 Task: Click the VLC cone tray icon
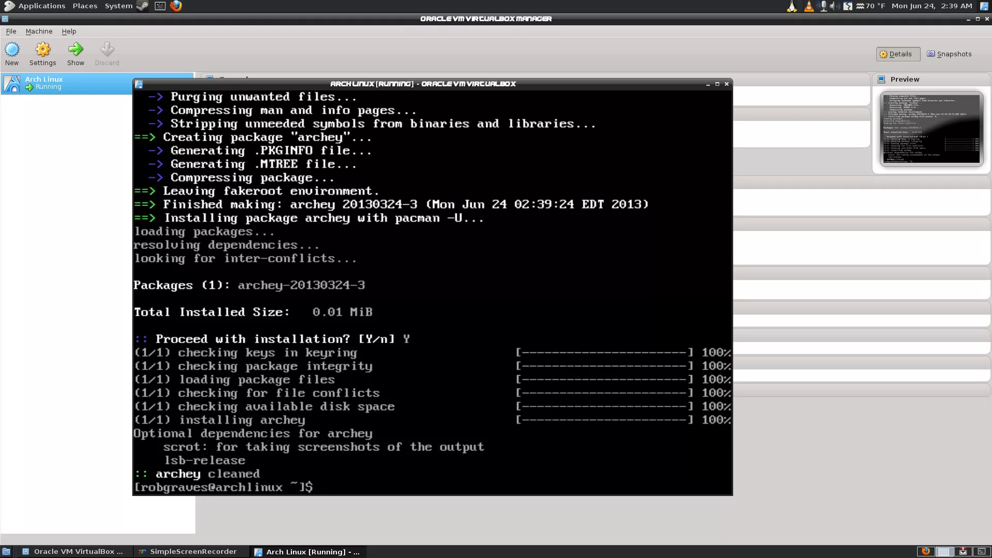809,6
